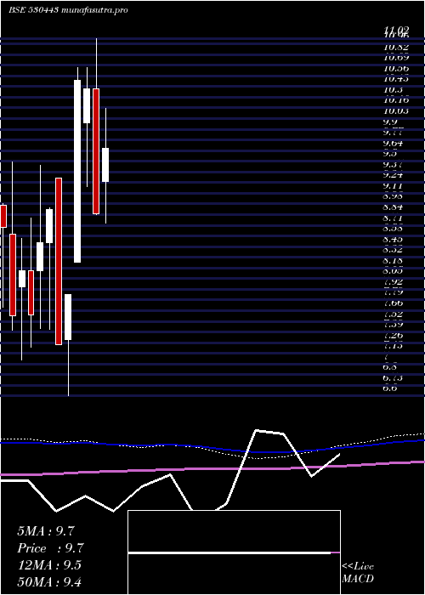
Task: Select the 6.73 price axis label
Action: tap(393, 377)
